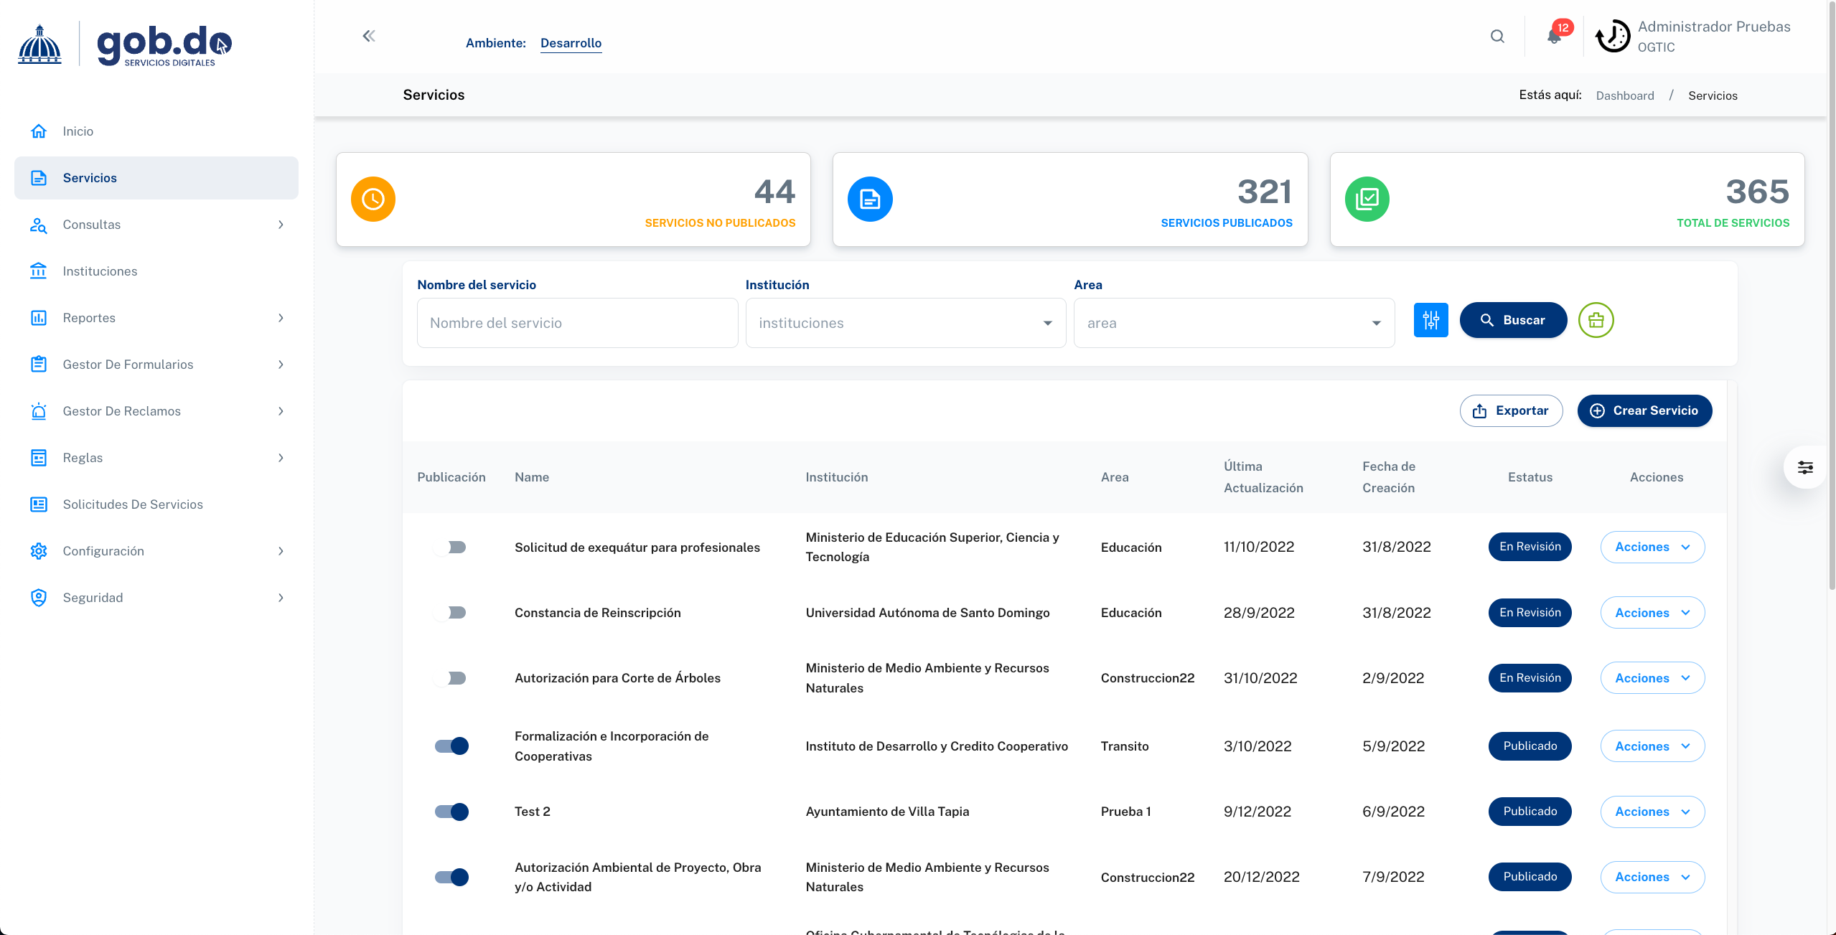Open Acciones dropdown for Autorización para Corte de Árboles
Image resolution: width=1836 pixels, height=935 pixels.
click(1652, 678)
